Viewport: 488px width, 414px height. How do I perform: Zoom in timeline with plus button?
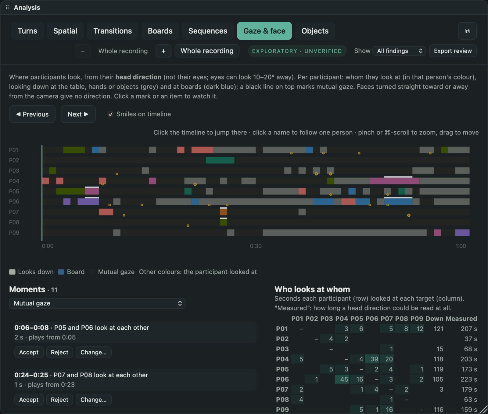pyautogui.click(x=163, y=51)
